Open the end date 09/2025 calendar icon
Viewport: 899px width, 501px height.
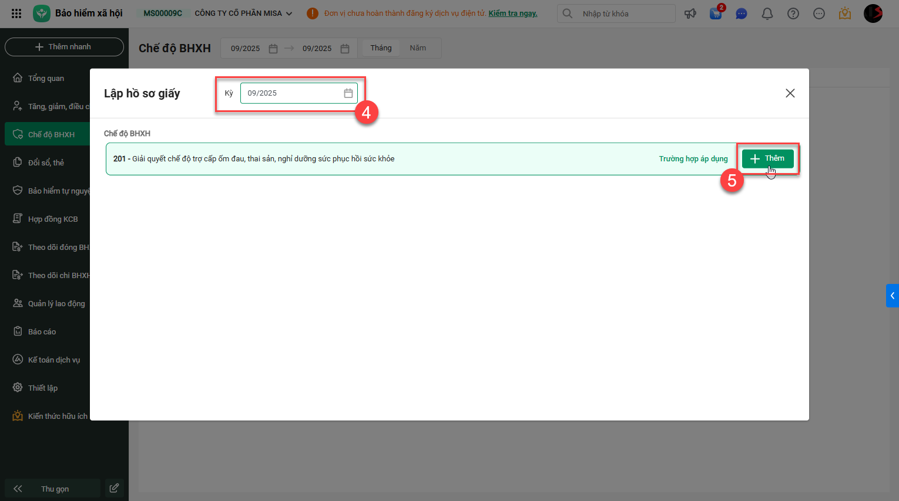click(x=345, y=49)
